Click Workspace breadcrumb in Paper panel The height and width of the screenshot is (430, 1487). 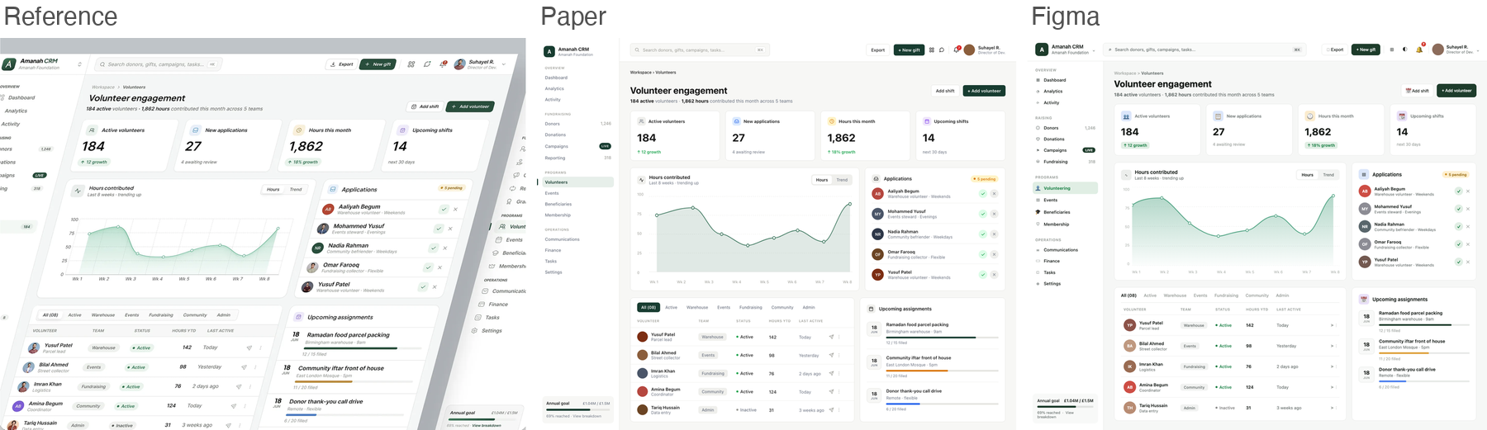coord(641,73)
